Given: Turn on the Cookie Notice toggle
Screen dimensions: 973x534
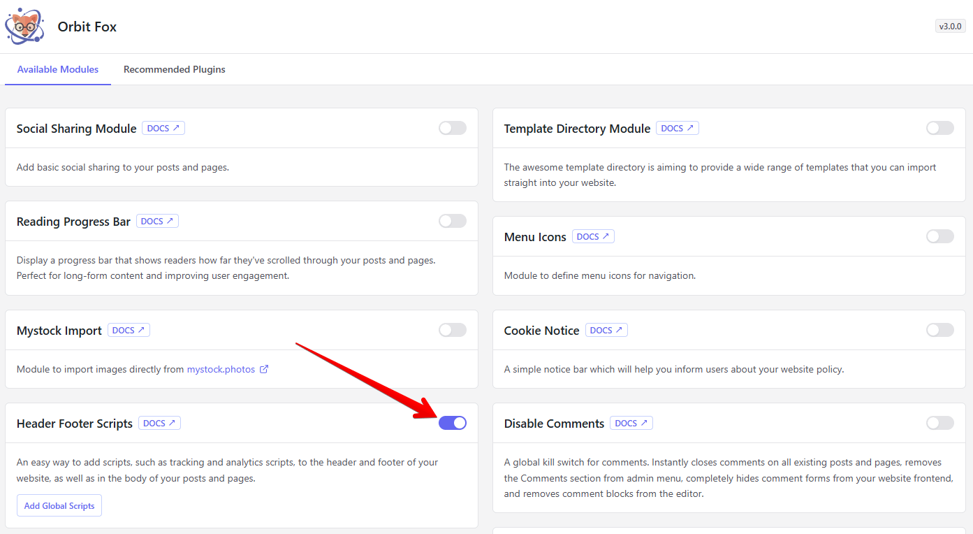Looking at the screenshot, I should point(939,330).
